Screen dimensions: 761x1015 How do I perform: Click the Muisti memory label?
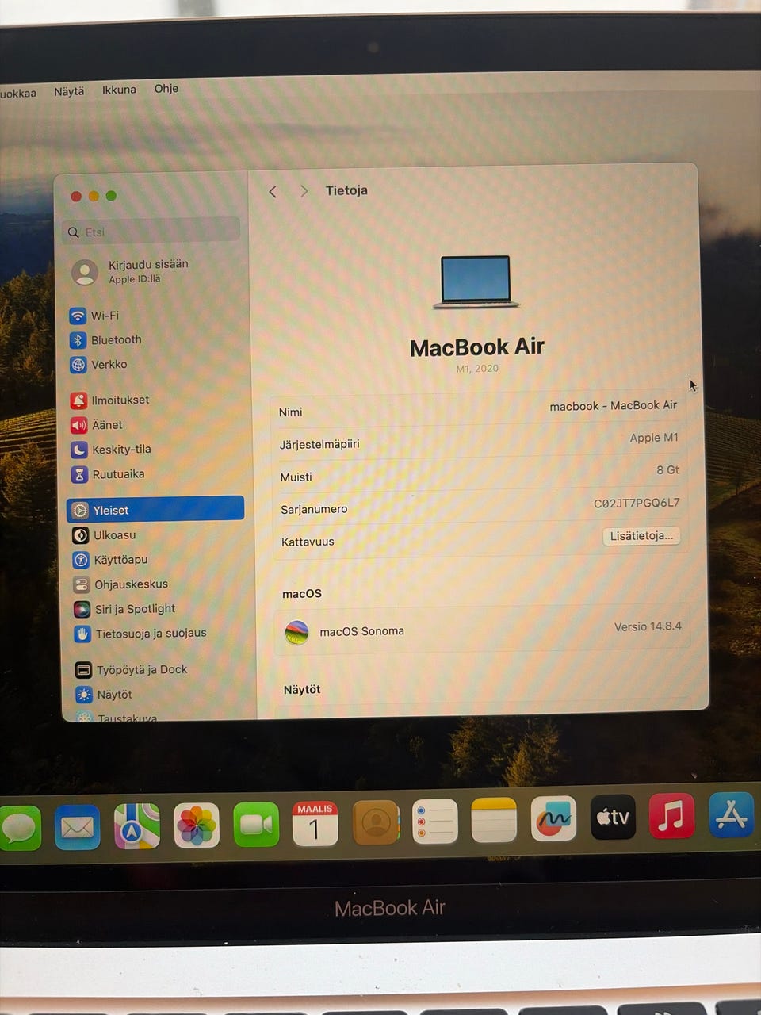[296, 477]
